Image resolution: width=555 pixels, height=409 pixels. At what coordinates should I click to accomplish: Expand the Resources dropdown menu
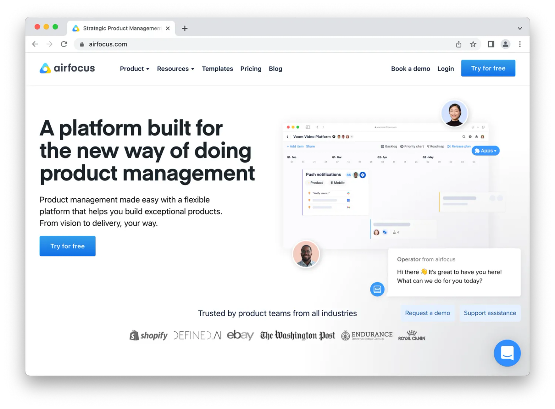click(x=175, y=69)
